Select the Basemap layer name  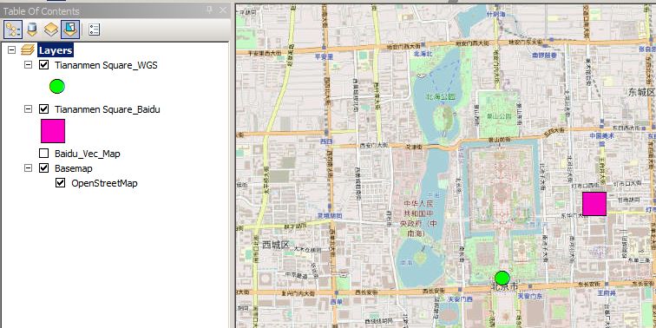[74, 168]
